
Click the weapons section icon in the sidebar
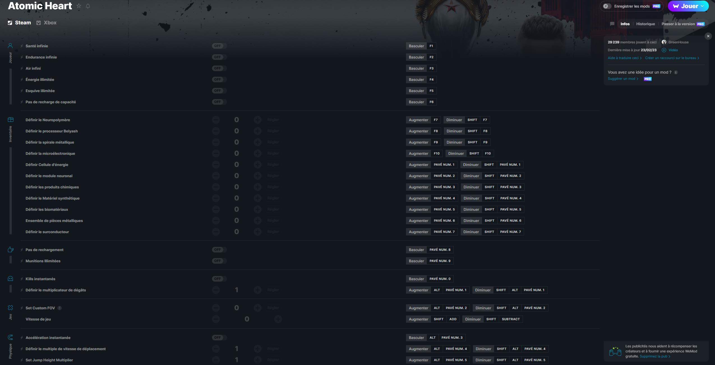[10, 249]
